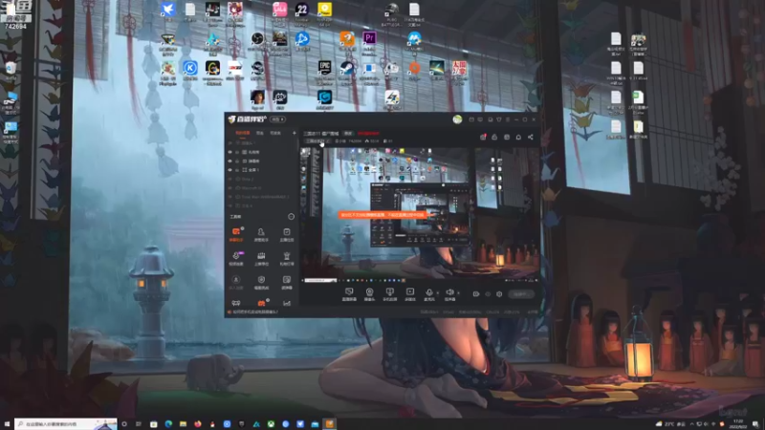
Task: Click the speaker icon in bottom toolbar
Action: pyautogui.click(x=449, y=293)
